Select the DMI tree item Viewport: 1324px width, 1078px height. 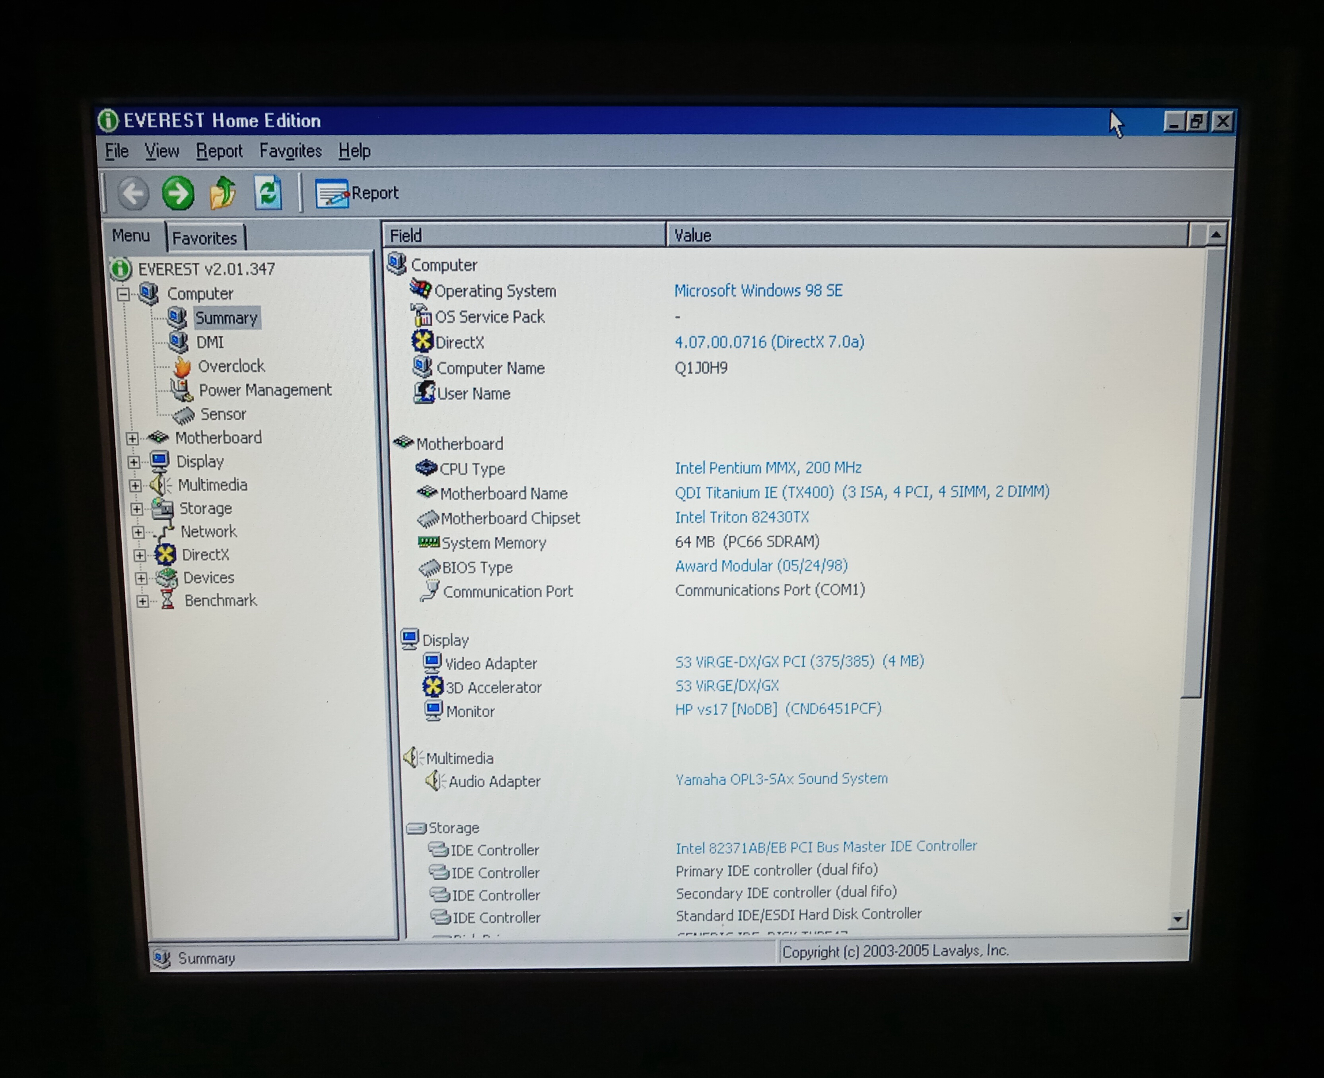[209, 342]
